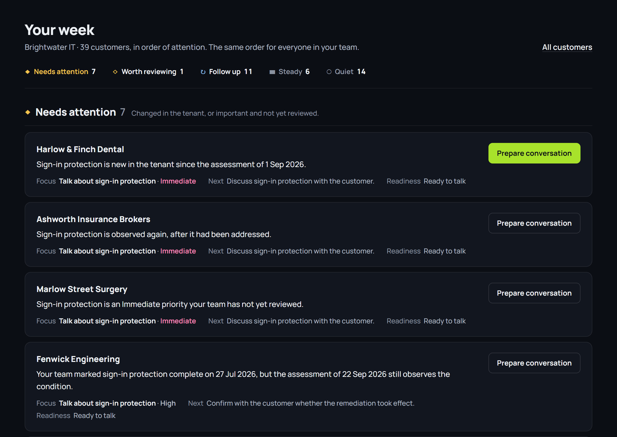
Task: Prepare conversation for Harlow & Finch Dental
Action: pyautogui.click(x=534, y=153)
